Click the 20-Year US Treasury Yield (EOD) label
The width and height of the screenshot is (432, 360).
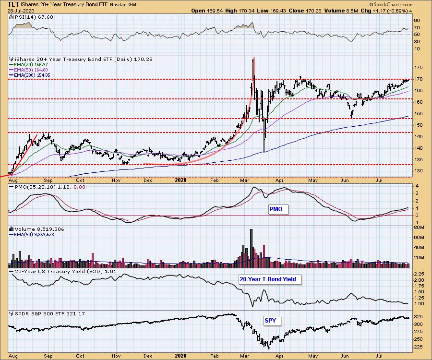66,272
